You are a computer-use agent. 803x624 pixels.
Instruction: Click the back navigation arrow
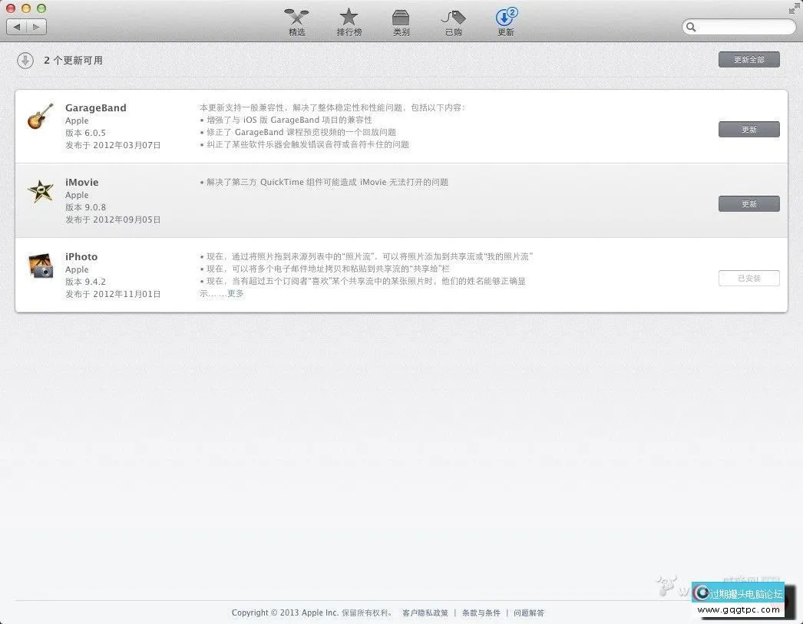point(16,26)
